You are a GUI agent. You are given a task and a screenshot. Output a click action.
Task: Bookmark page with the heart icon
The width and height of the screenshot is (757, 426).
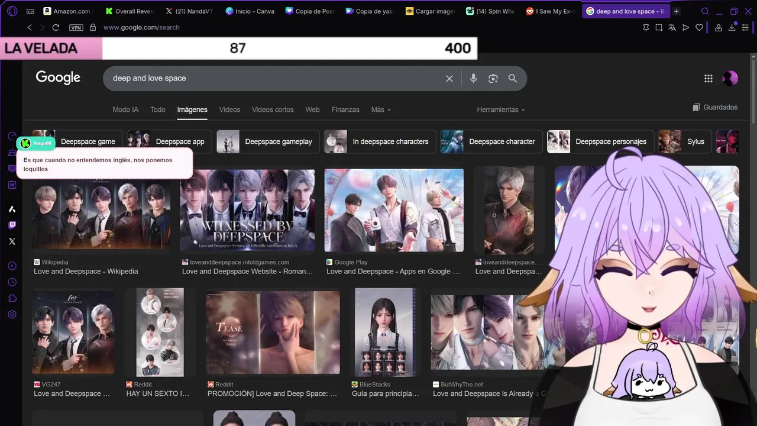(x=699, y=27)
